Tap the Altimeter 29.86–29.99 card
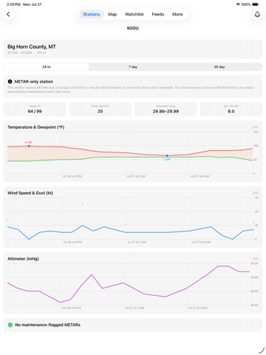This screenshot has width=266, height=355. pos(166,109)
